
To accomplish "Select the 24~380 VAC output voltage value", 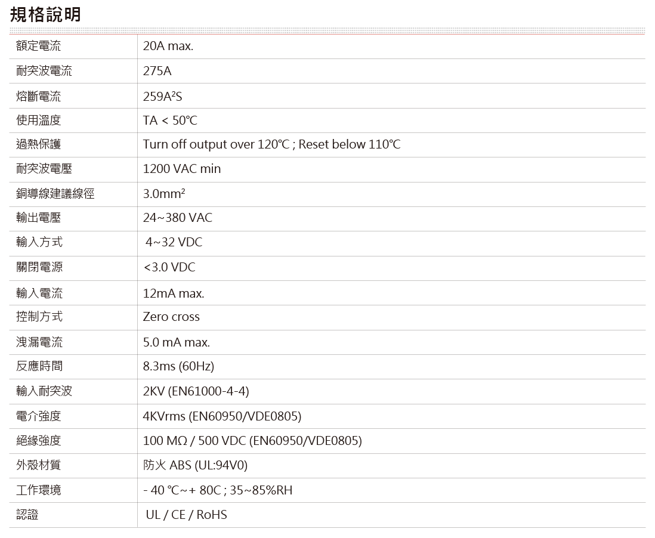I will click(x=177, y=218).
